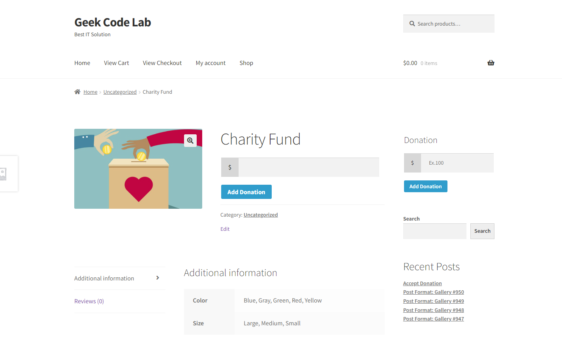
Task: Click the Search products field in header
Action: [x=449, y=24]
